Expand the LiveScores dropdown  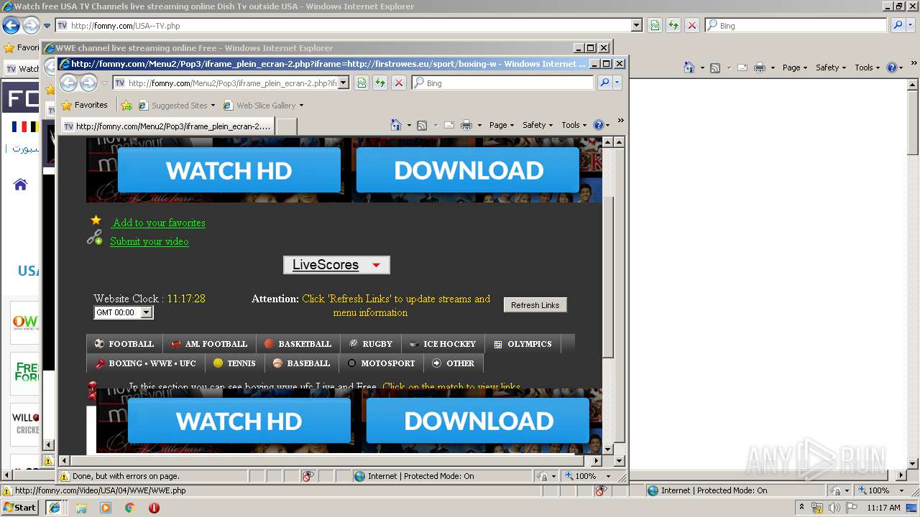point(336,265)
